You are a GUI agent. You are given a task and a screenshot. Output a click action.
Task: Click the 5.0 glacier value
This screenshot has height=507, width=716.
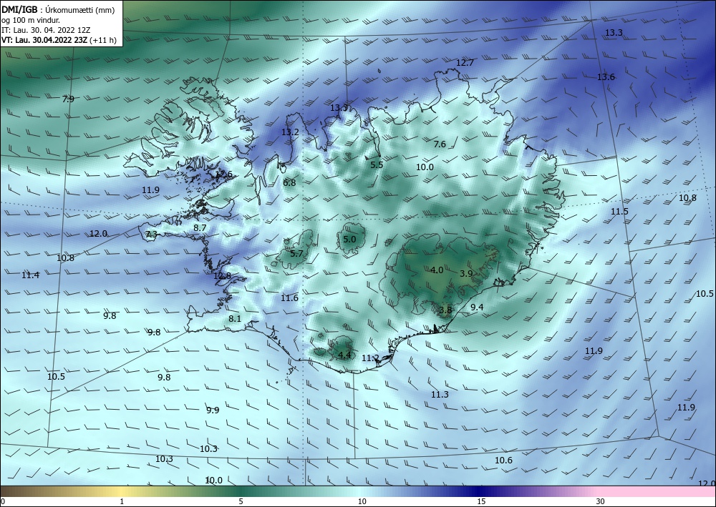[349, 239]
